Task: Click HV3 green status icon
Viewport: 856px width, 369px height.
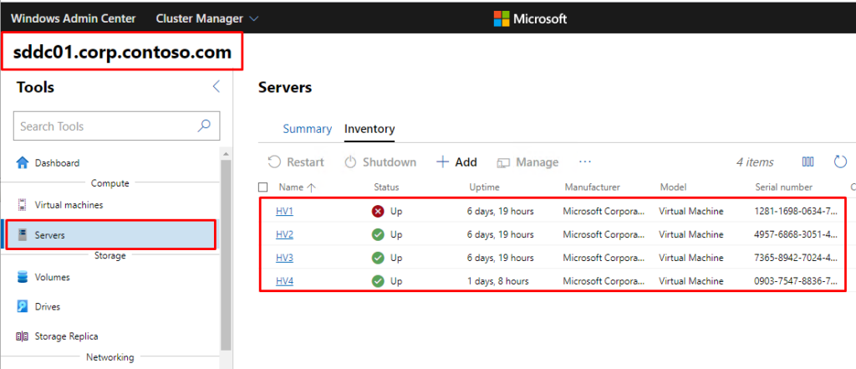Action: coord(378,258)
